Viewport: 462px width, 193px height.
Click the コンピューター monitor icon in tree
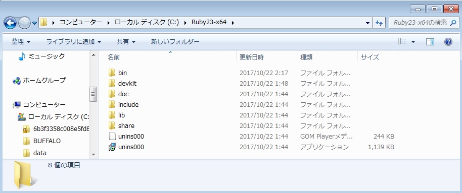(17, 105)
